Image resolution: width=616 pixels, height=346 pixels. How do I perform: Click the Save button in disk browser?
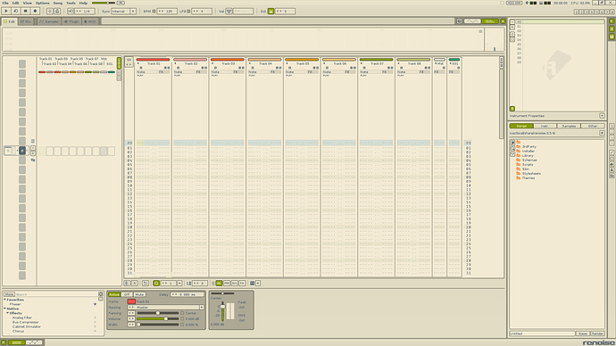(x=583, y=334)
